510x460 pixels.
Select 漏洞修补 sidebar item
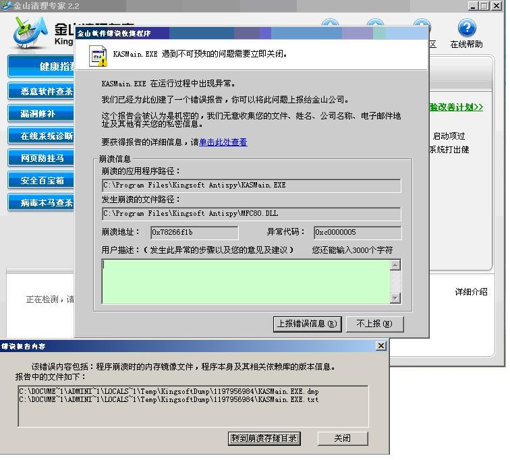click(42, 113)
